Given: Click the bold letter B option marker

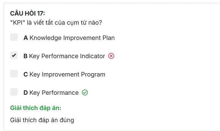Looking at the screenshot, I should (x=25, y=56).
